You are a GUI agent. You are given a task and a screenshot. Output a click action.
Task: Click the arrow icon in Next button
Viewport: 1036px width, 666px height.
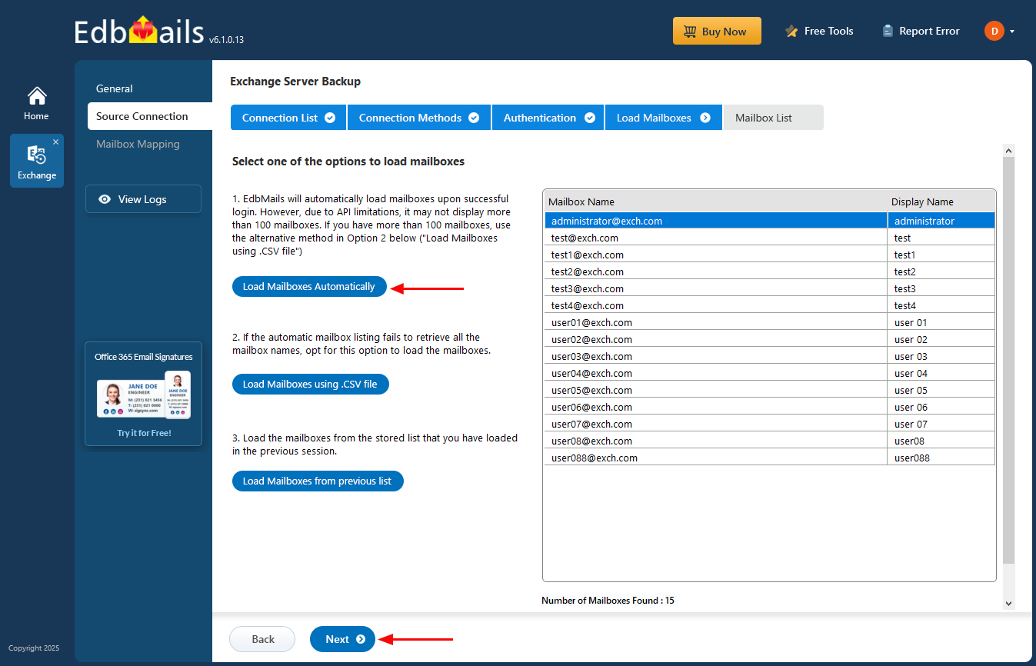[361, 639]
